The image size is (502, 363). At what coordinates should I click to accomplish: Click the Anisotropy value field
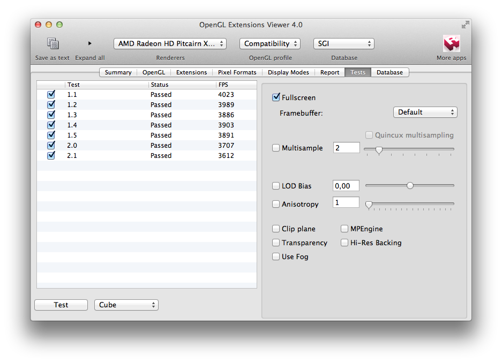346,202
